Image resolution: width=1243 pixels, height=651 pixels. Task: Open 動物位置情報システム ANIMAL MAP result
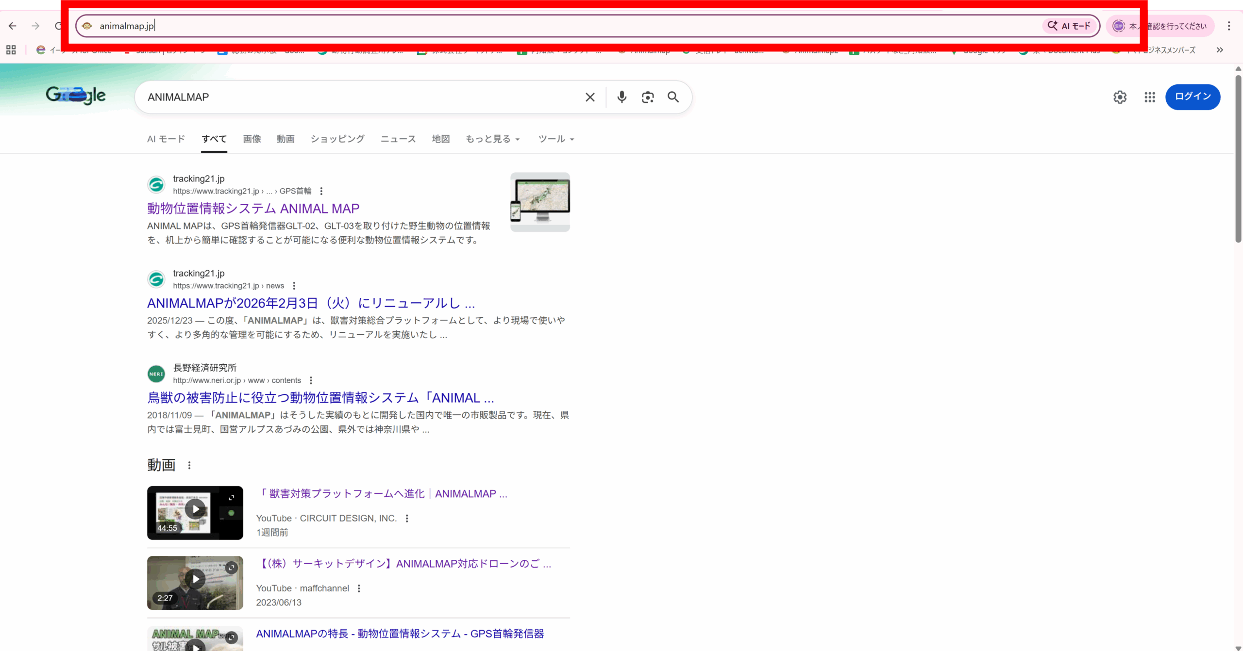253,209
